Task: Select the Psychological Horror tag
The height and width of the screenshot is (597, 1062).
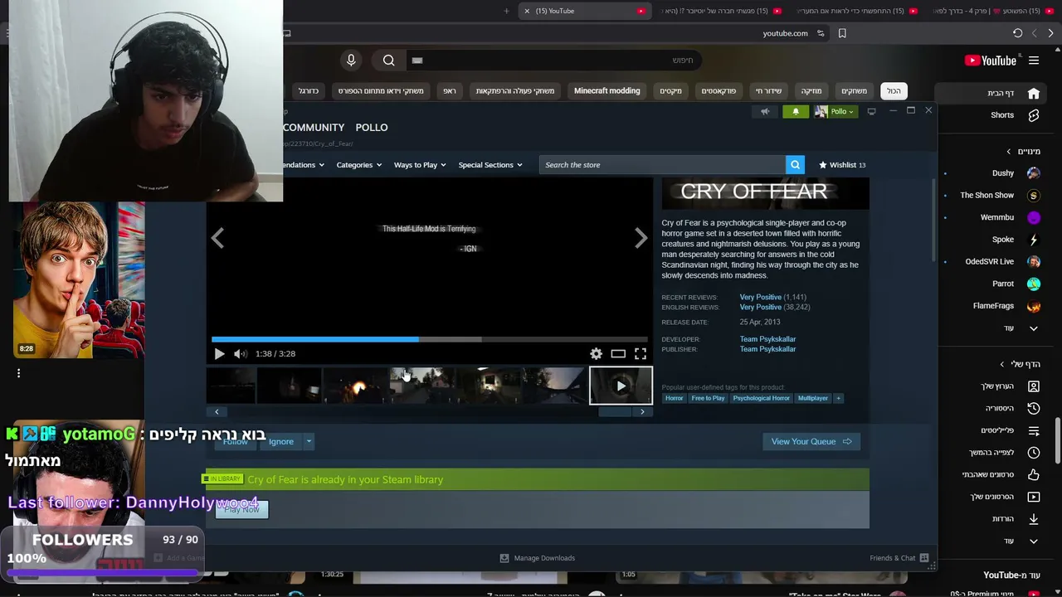Action: click(761, 398)
